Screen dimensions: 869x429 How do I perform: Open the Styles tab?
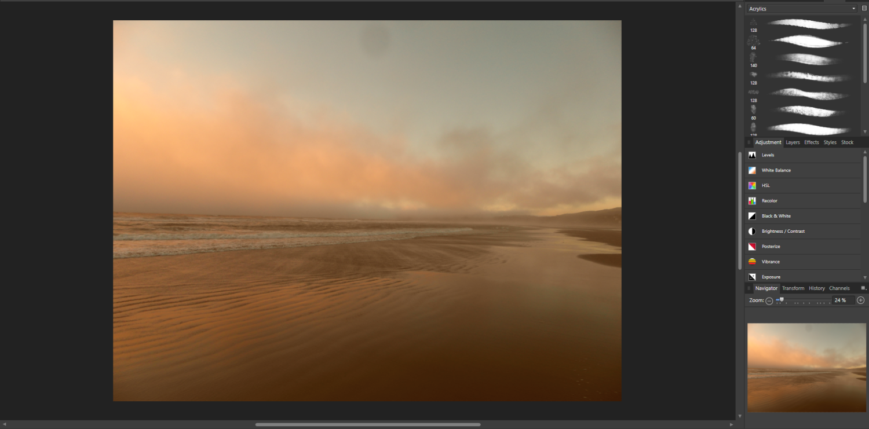point(830,142)
